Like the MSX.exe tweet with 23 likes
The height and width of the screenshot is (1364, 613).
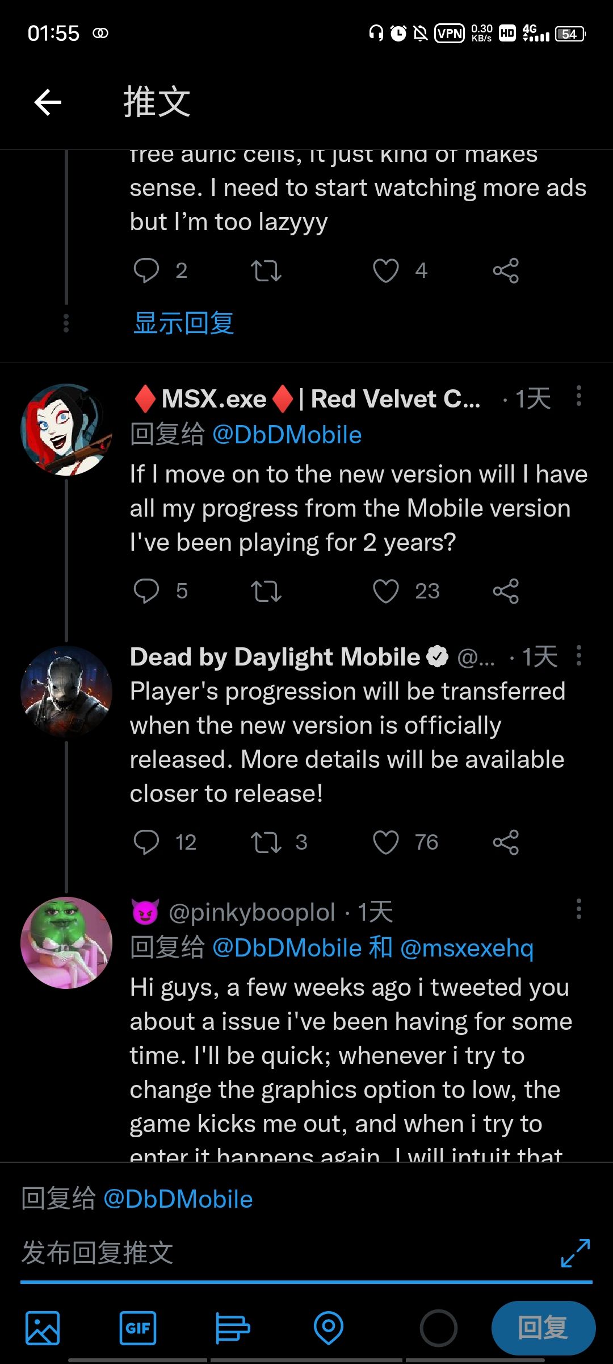[386, 591]
